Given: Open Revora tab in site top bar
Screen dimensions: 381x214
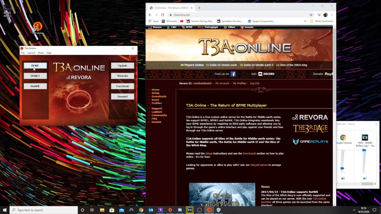Looking at the screenshot, I should tap(155, 27).
